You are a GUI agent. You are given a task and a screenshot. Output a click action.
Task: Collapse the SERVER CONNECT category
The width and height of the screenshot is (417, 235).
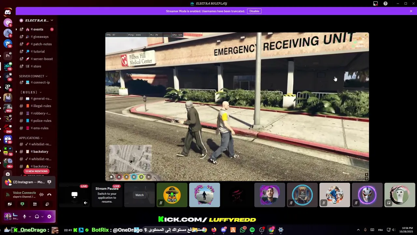pyautogui.click(x=33, y=76)
